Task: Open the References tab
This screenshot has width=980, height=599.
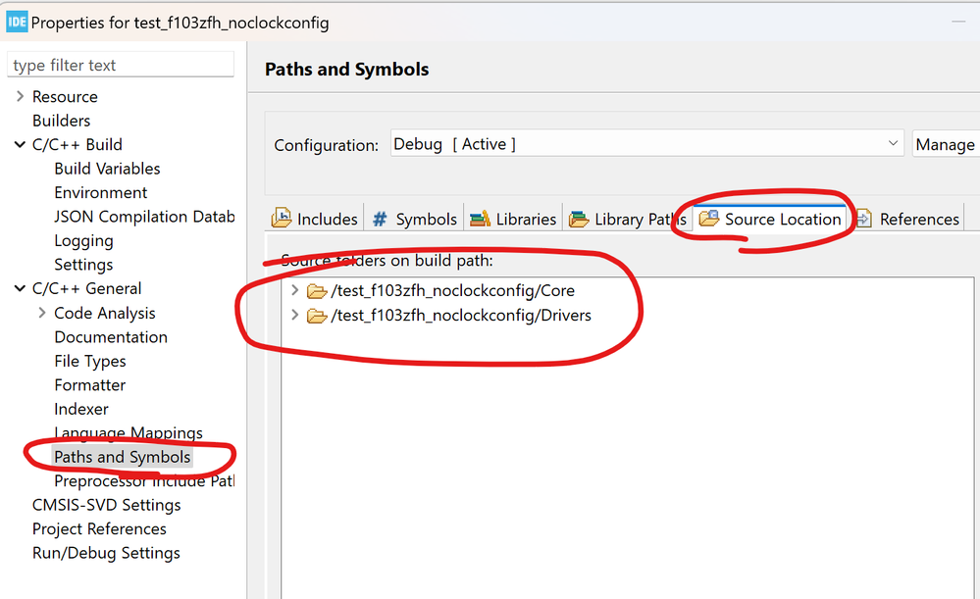Action: 906,219
